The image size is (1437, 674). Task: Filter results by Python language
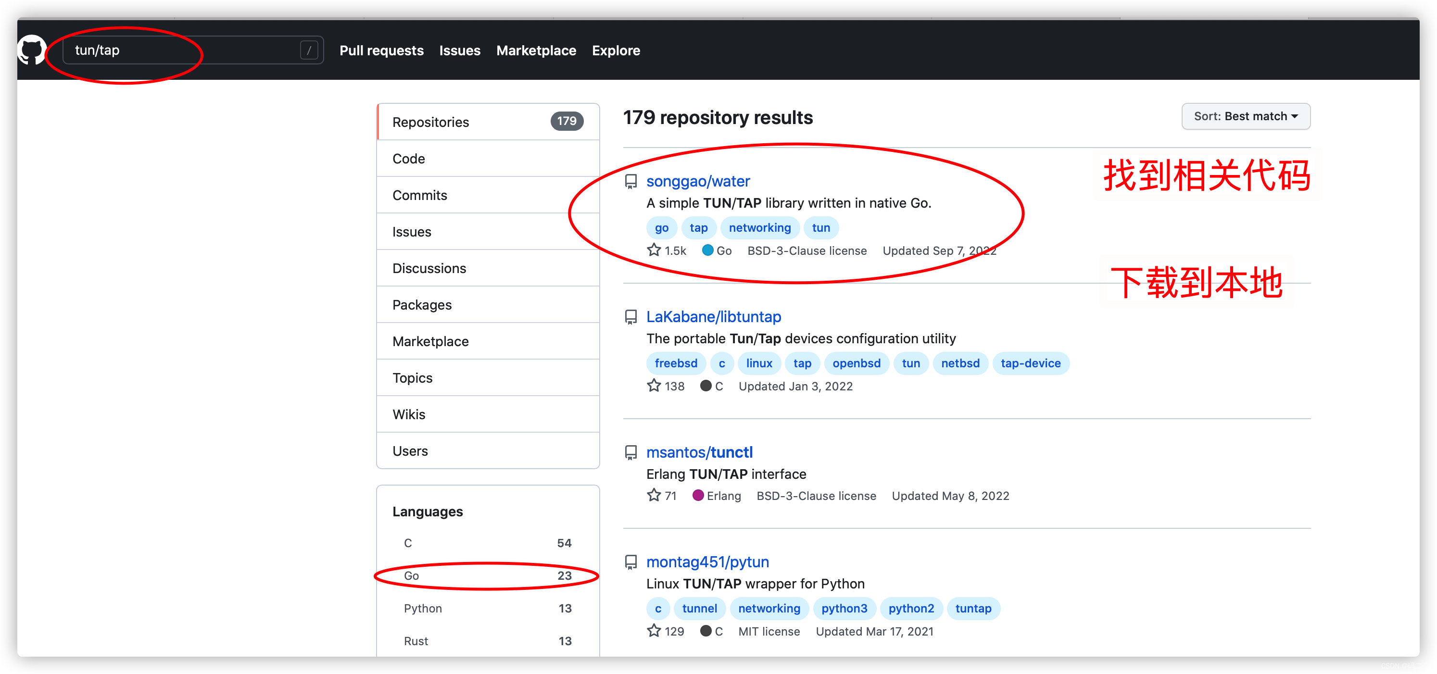coord(488,608)
